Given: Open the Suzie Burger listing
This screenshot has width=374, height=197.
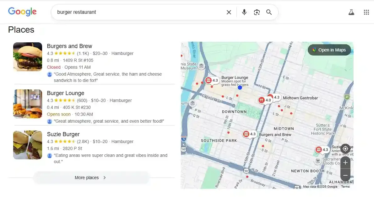Looking at the screenshot, I should [x=63, y=134].
